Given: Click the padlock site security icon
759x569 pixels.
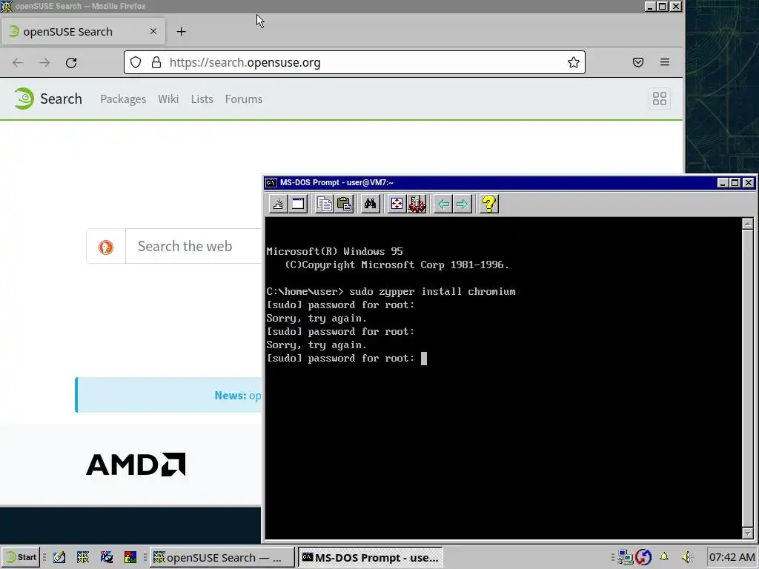Looking at the screenshot, I should coord(156,62).
